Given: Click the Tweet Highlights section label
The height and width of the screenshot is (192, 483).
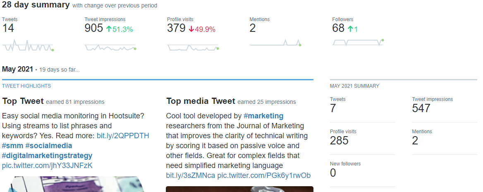Looking at the screenshot, I should 26,86.
